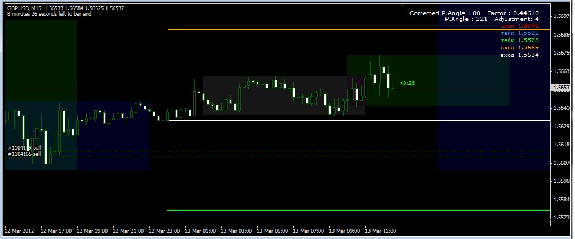
Task: Click the '12 Mar 21:00' time axis label
Action: [x=128, y=231]
